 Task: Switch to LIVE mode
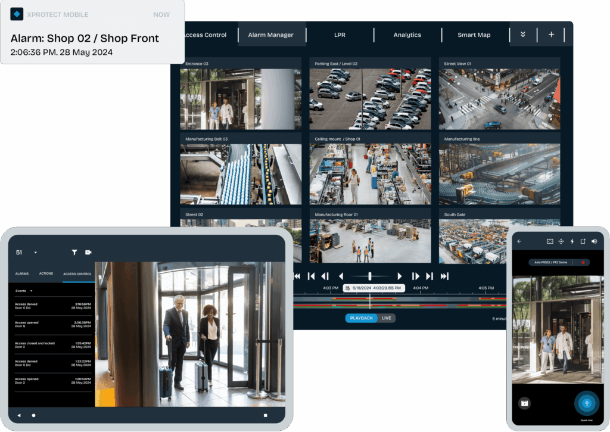tap(387, 318)
